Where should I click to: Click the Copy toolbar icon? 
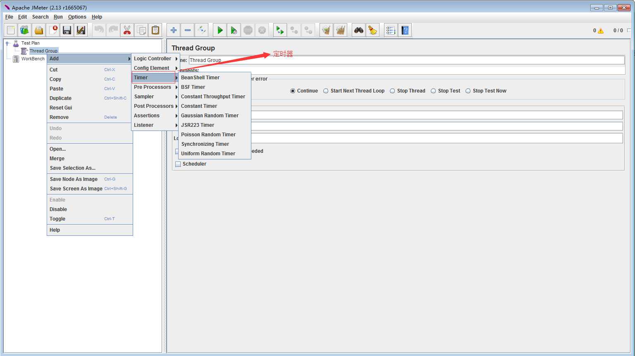point(141,30)
